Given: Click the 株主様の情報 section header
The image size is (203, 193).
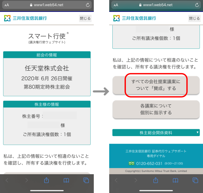Looking at the screenshot, I should [x=47, y=104].
